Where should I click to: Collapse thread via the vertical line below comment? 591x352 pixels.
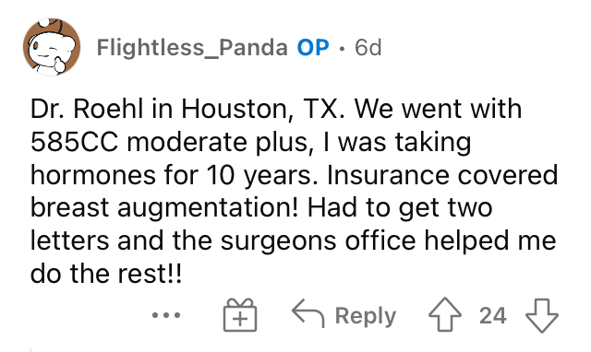30,350
